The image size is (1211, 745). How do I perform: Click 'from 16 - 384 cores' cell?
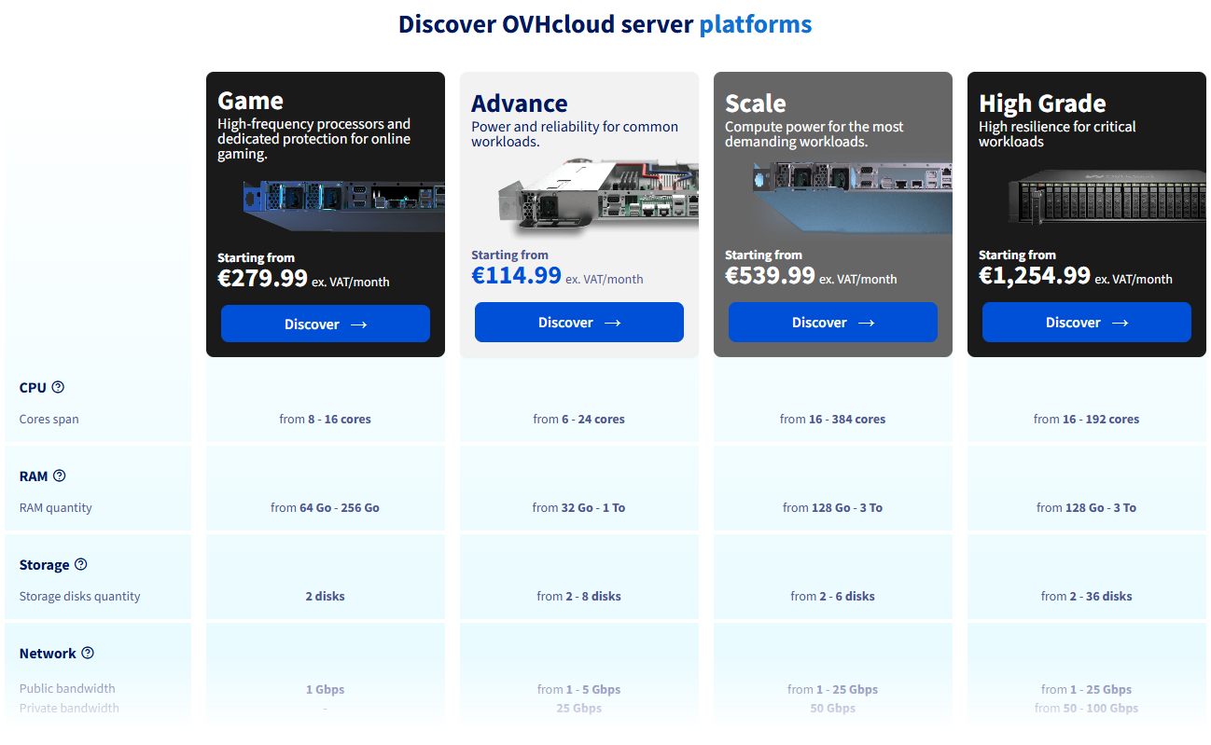pyautogui.click(x=833, y=420)
